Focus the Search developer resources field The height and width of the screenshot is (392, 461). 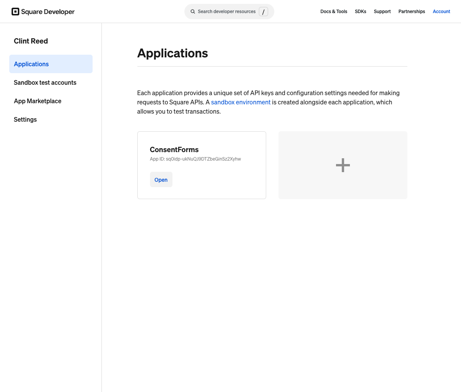click(229, 12)
